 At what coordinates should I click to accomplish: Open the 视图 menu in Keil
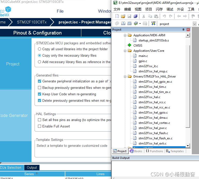click(138, 9)
